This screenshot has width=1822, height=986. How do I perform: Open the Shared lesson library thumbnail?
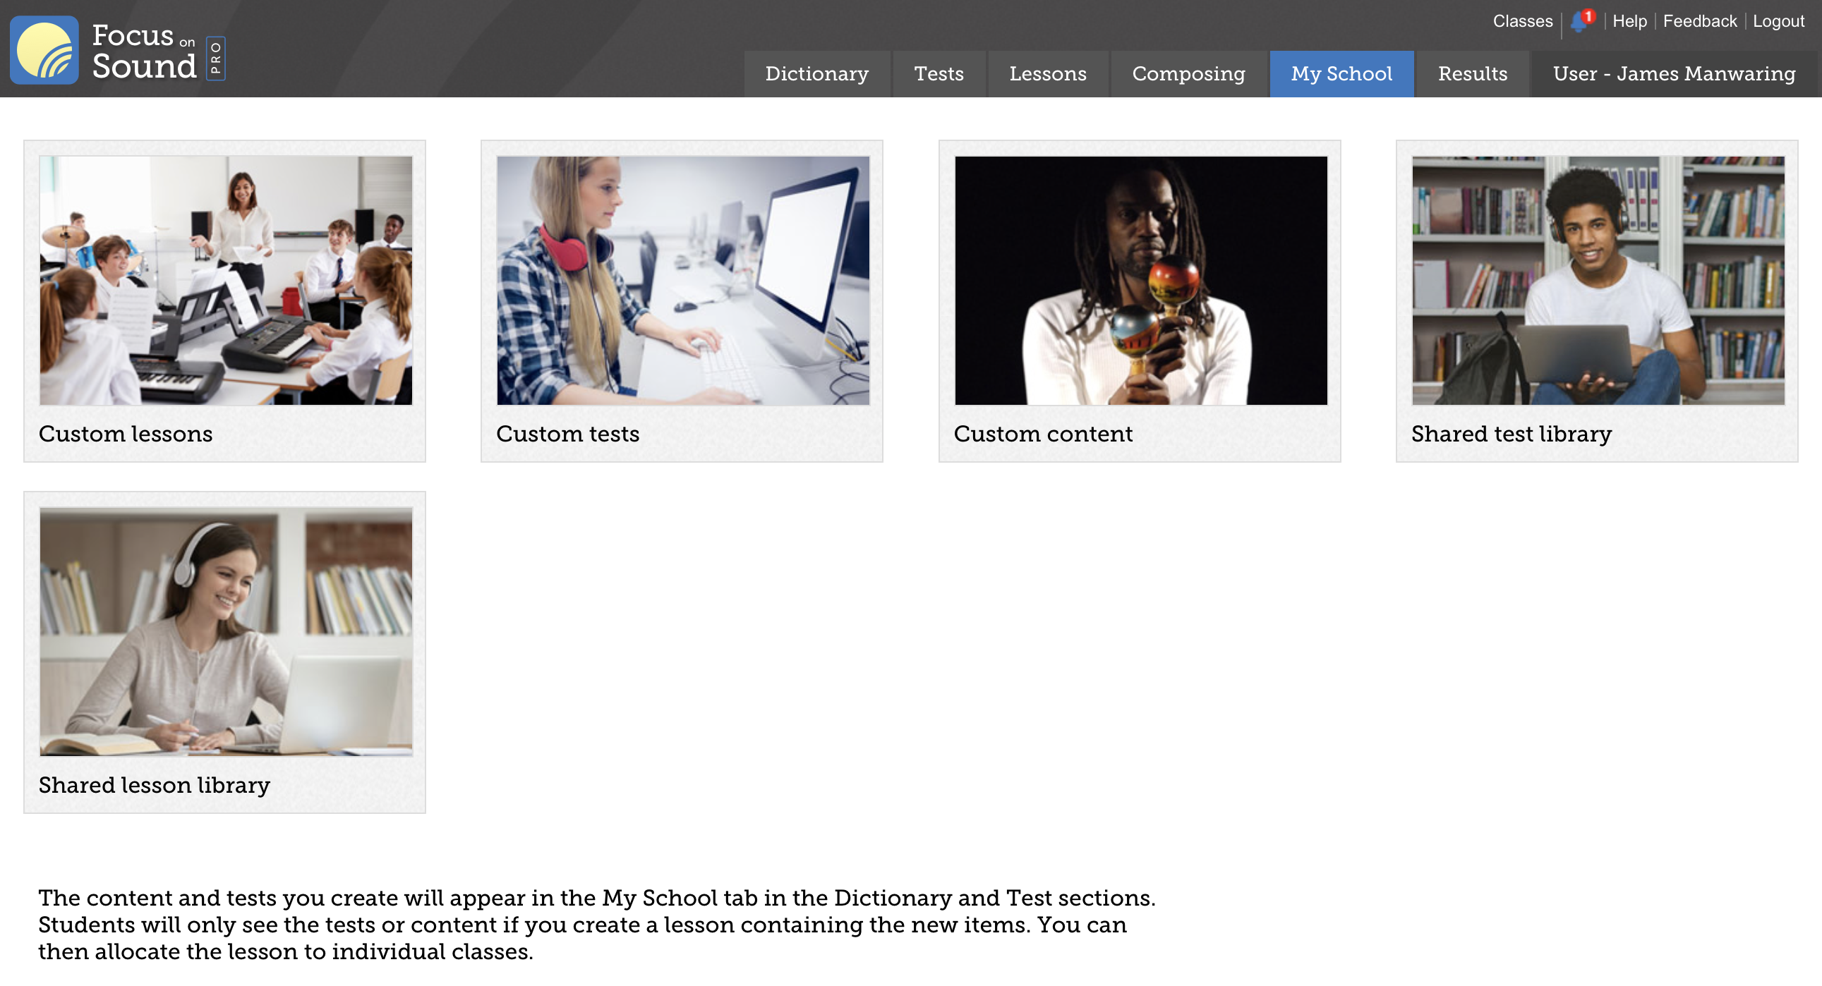(x=226, y=631)
